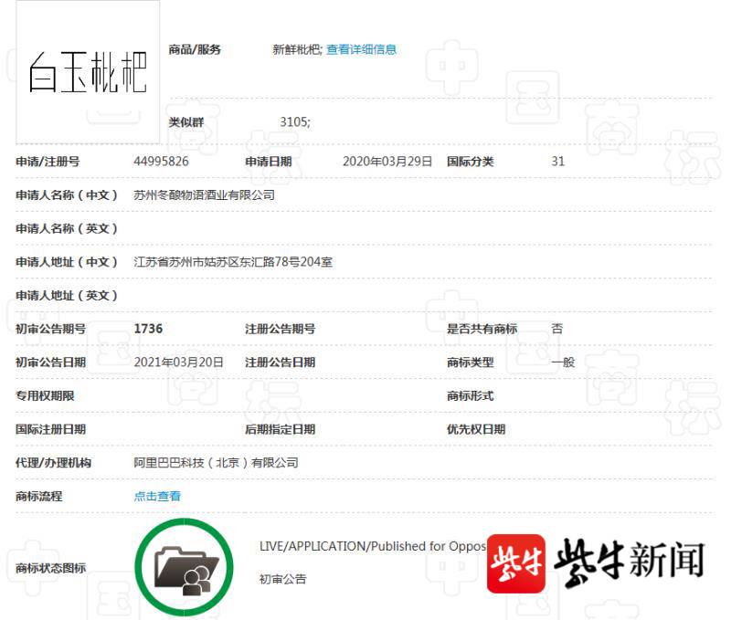Click the 商标类型 label
The image size is (731, 620).
pyautogui.click(x=470, y=362)
